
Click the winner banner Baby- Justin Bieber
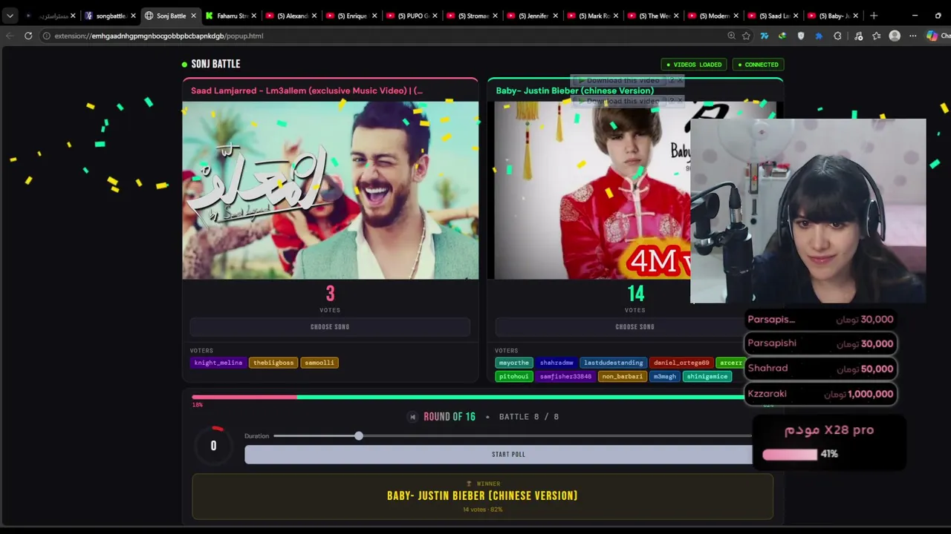click(x=482, y=496)
